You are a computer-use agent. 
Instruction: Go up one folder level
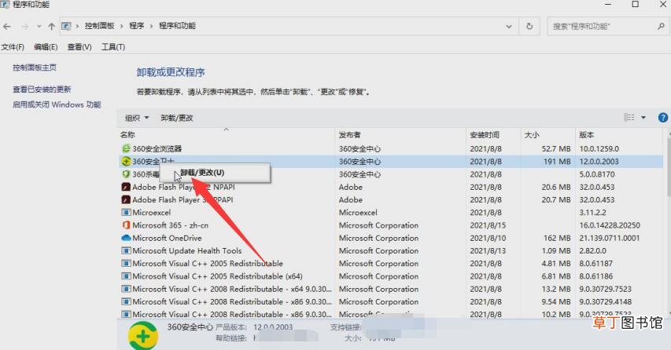pyautogui.click(x=52, y=27)
